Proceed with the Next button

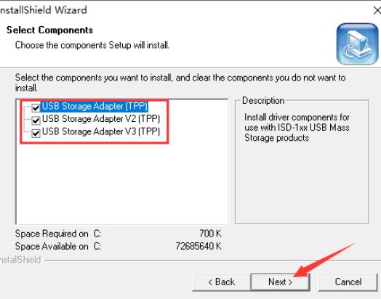point(280,282)
